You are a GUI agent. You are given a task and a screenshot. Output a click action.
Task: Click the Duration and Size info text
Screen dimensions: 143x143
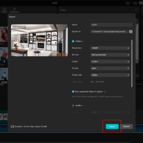(x=31, y=126)
